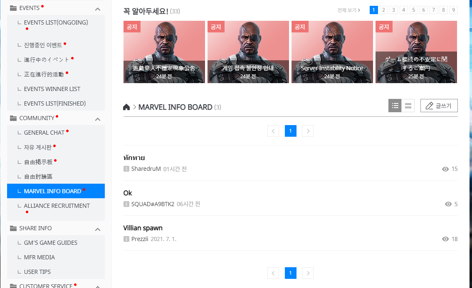Click top pagination previous arrow
472x288 pixels.
pos(273,131)
